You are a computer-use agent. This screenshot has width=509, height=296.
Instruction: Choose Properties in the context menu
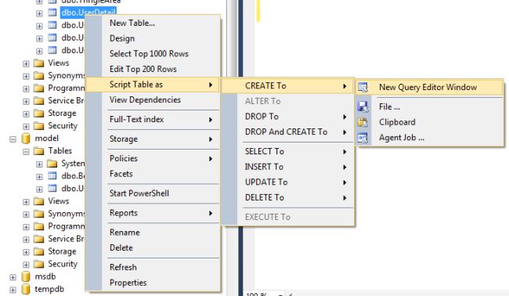pos(128,283)
